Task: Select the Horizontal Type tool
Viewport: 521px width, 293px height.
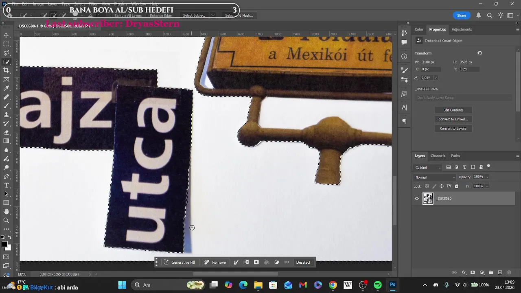Action: 7,185
